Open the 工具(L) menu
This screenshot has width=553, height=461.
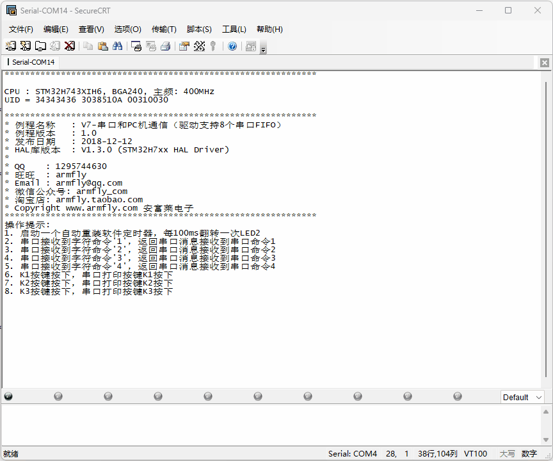click(x=234, y=29)
